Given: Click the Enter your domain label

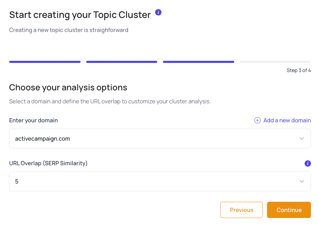Looking at the screenshot, I should click(x=33, y=120).
